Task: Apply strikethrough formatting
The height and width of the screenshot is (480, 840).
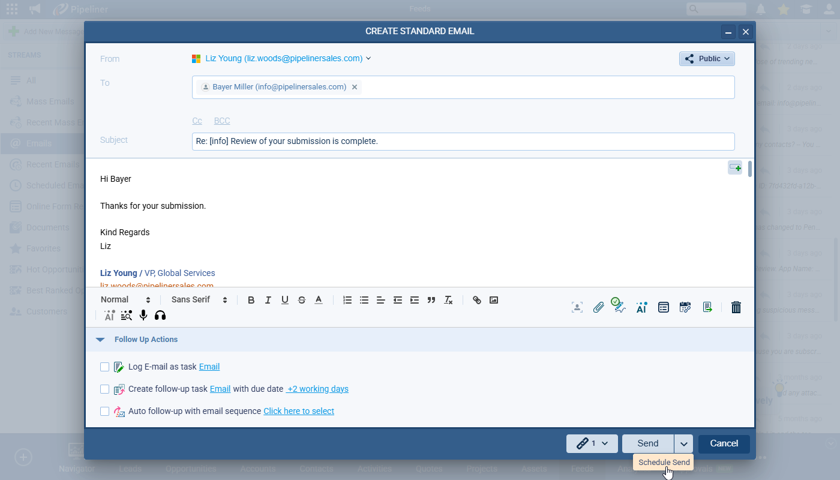Action: tap(302, 300)
